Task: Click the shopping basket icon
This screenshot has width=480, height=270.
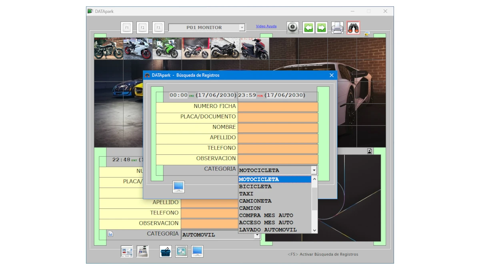Action: click(x=166, y=252)
